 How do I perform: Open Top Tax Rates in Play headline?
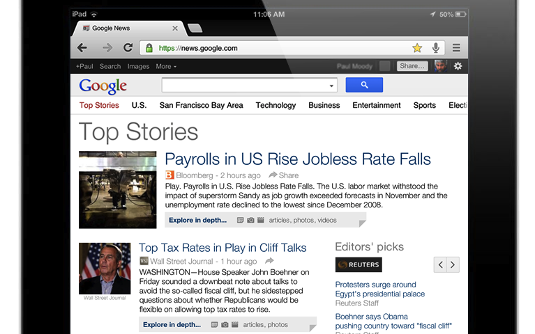pyautogui.click(x=223, y=248)
